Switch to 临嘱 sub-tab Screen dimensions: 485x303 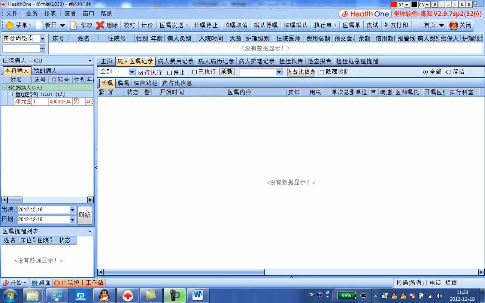tap(123, 83)
